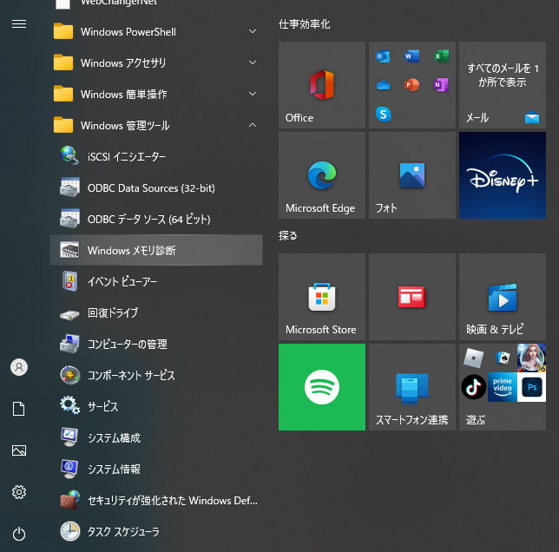
Task: Open Documents from the Start sidebar
Action: point(19,409)
